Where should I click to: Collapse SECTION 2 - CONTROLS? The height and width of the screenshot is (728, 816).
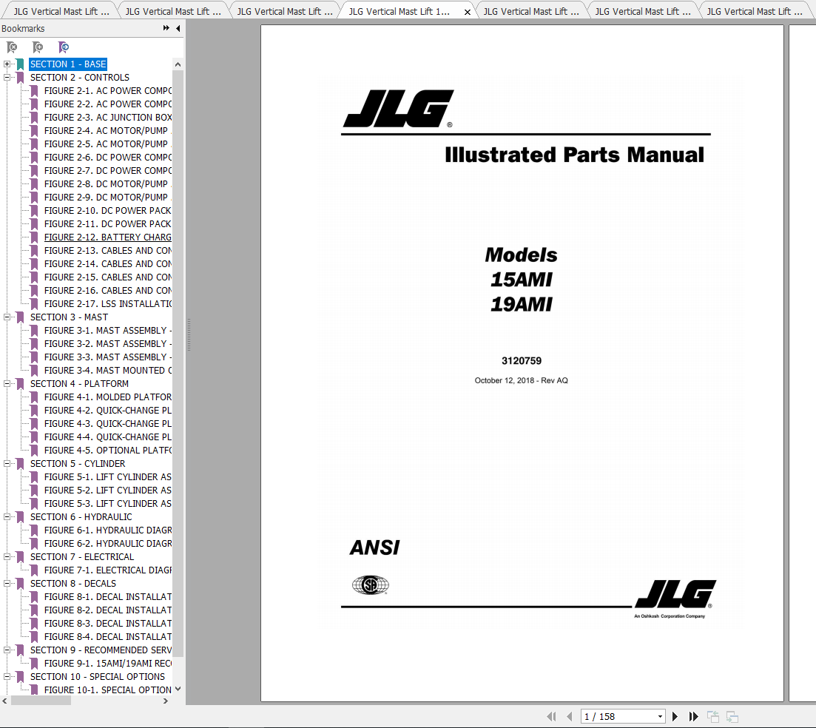[7, 78]
